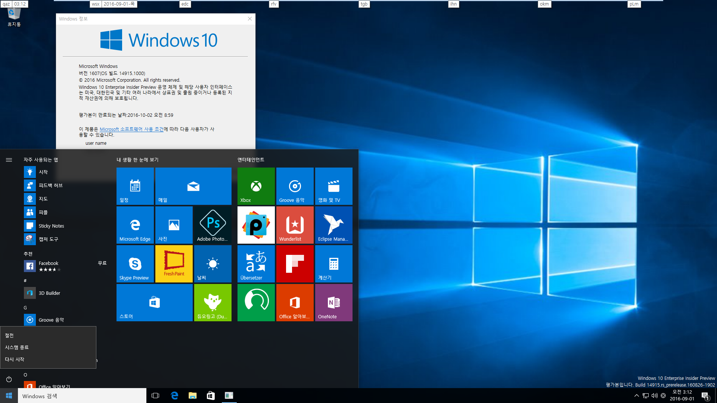The image size is (717, 403).
Task: Open Groove 음악 in app list
Action: 65,320
